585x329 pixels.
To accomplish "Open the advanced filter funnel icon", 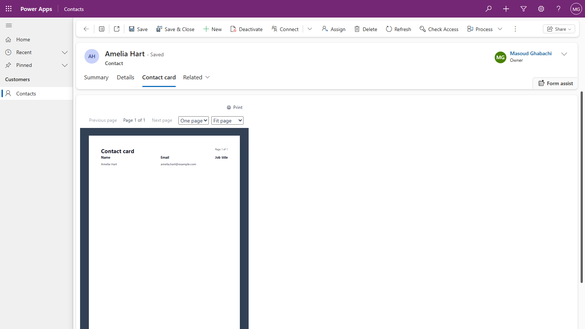I will click(x=524, y=9).
